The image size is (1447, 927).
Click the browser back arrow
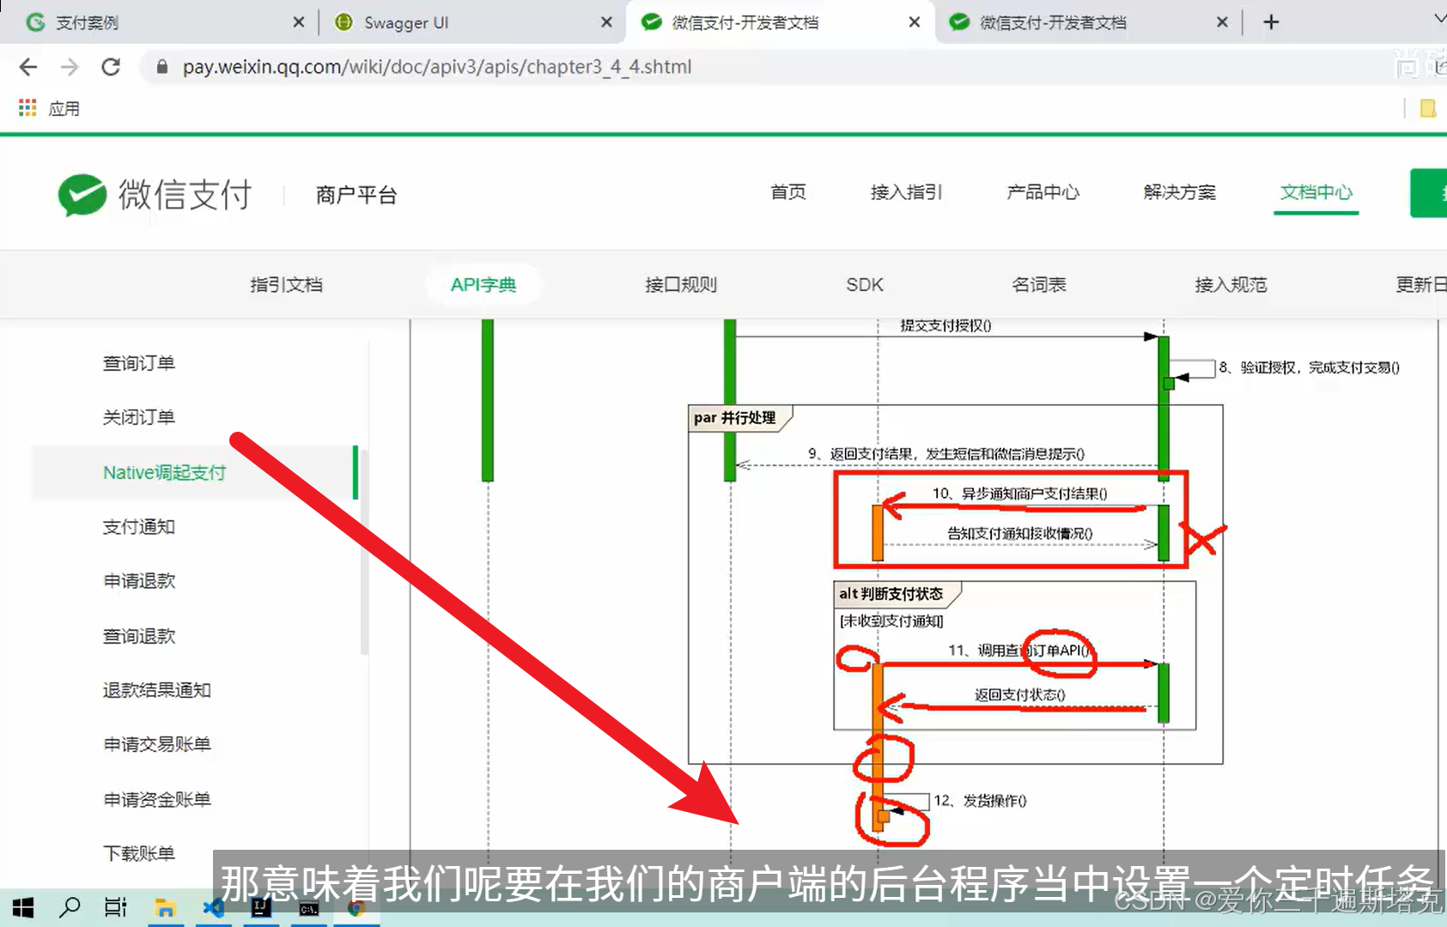[x=28, y=67]
